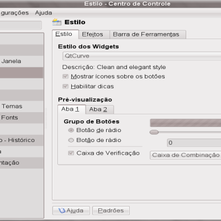The height and width of the screenshot is (221, 221).
Task: Click the Estilo header icon
Action: pos(56,22)
